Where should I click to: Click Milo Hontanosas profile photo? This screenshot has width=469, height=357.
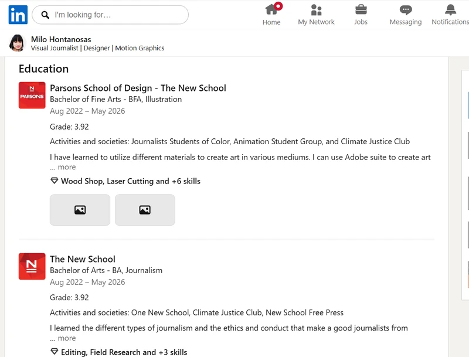tap(17, 43)
